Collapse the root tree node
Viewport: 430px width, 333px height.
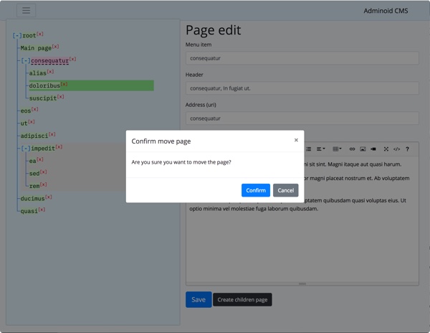tap(17, 35)
